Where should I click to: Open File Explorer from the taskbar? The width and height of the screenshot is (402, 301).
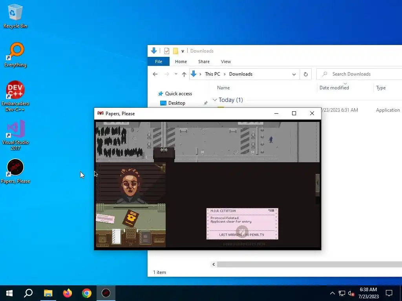[x=48, y=293]
